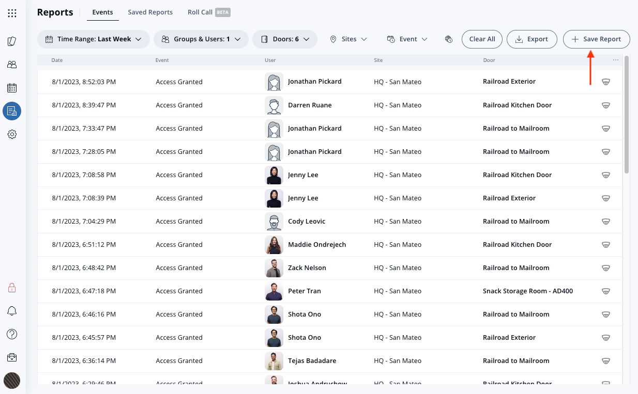This screenshot has width=638, height=394.
Task: View camera footage for Jenny Lee Railroad Exterior event
Action: (605, 198)
